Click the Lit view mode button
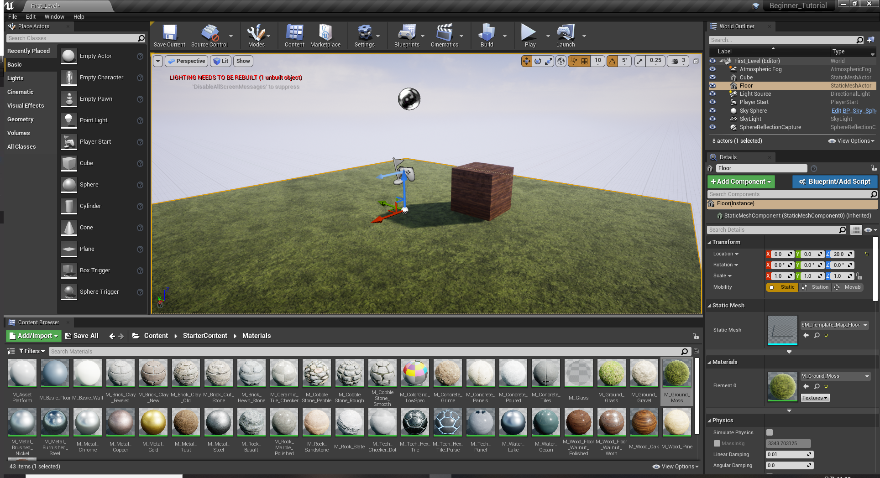The image size is (880, 478). point(221,61)
